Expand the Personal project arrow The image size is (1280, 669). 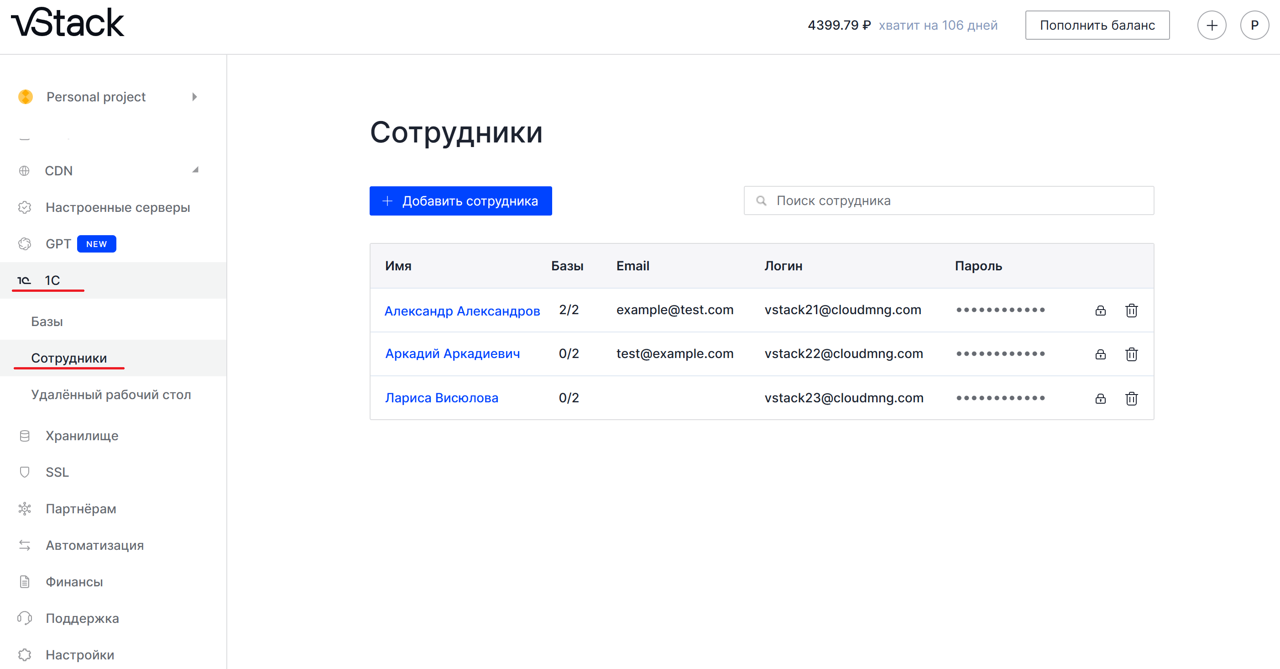(x=194, y=96)
